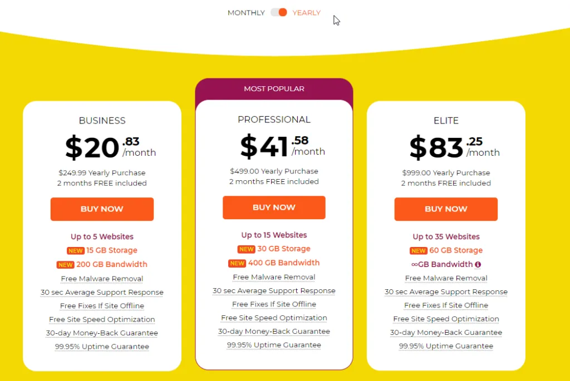Click NEW badge next to 15 GB Storage
Image resolution: width=570 pixels, height=381 pixels.
tap(76, 251)
